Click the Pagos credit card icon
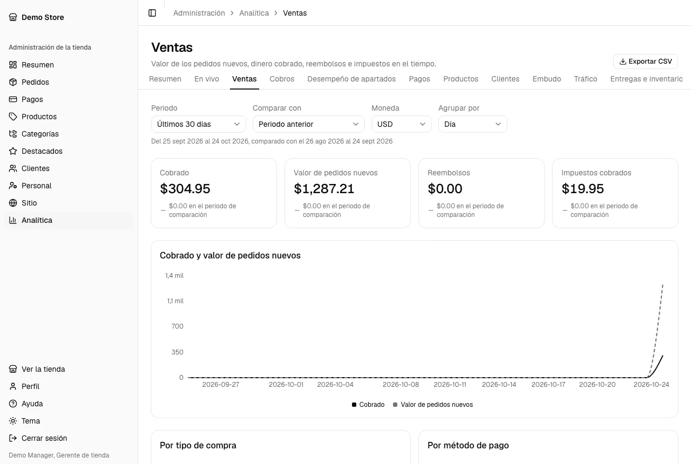Image resolution: width=691 pixels, height=464 pixels. pos(13,99)
